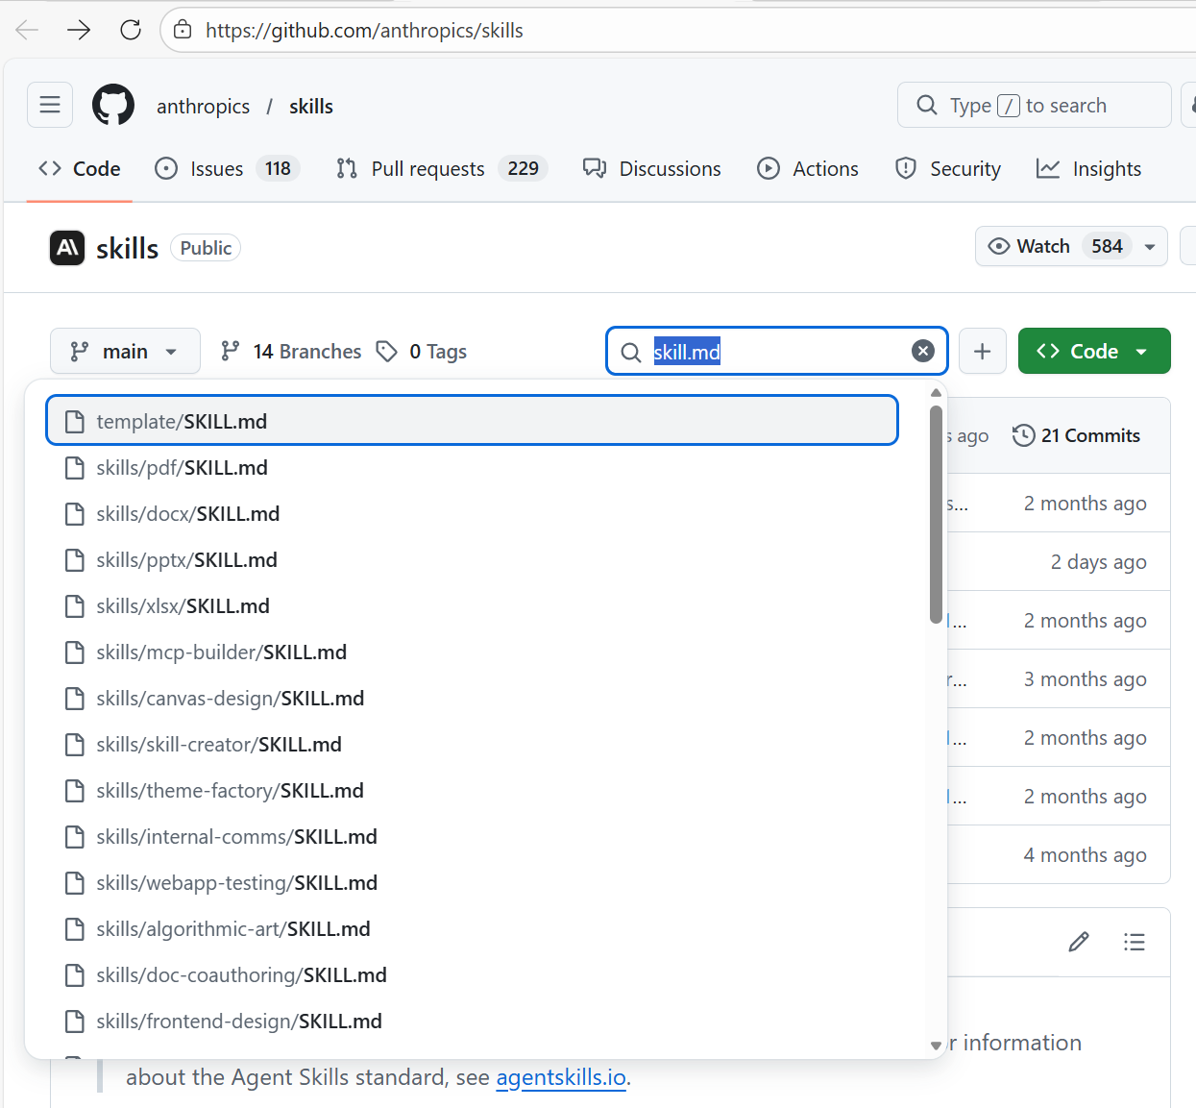View the 14 Branches link
1196x1108 pixels.
click(x=291, y=351)
